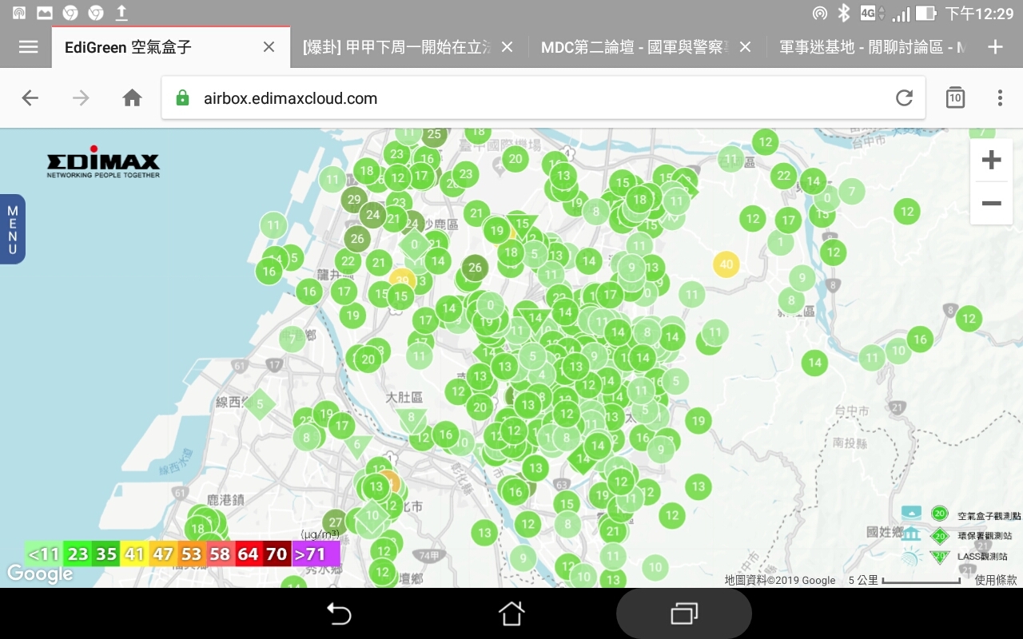The image size is (1023, 639).
Task: Click the 23 green legend swatch
Action: 78,554
